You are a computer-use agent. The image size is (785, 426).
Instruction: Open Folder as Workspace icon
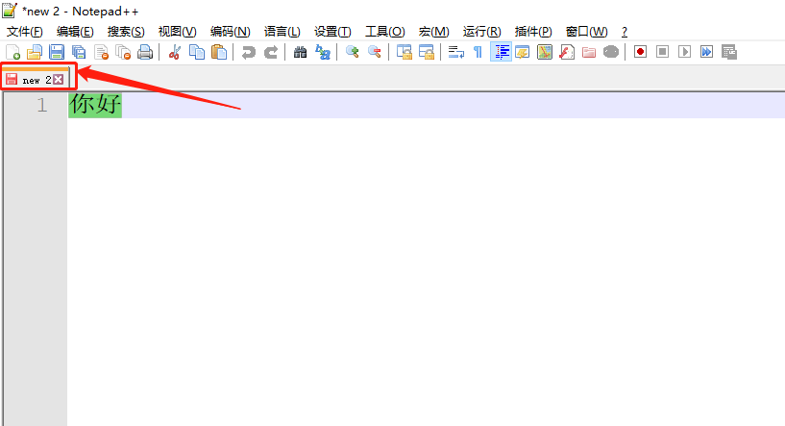click(589, 52)
